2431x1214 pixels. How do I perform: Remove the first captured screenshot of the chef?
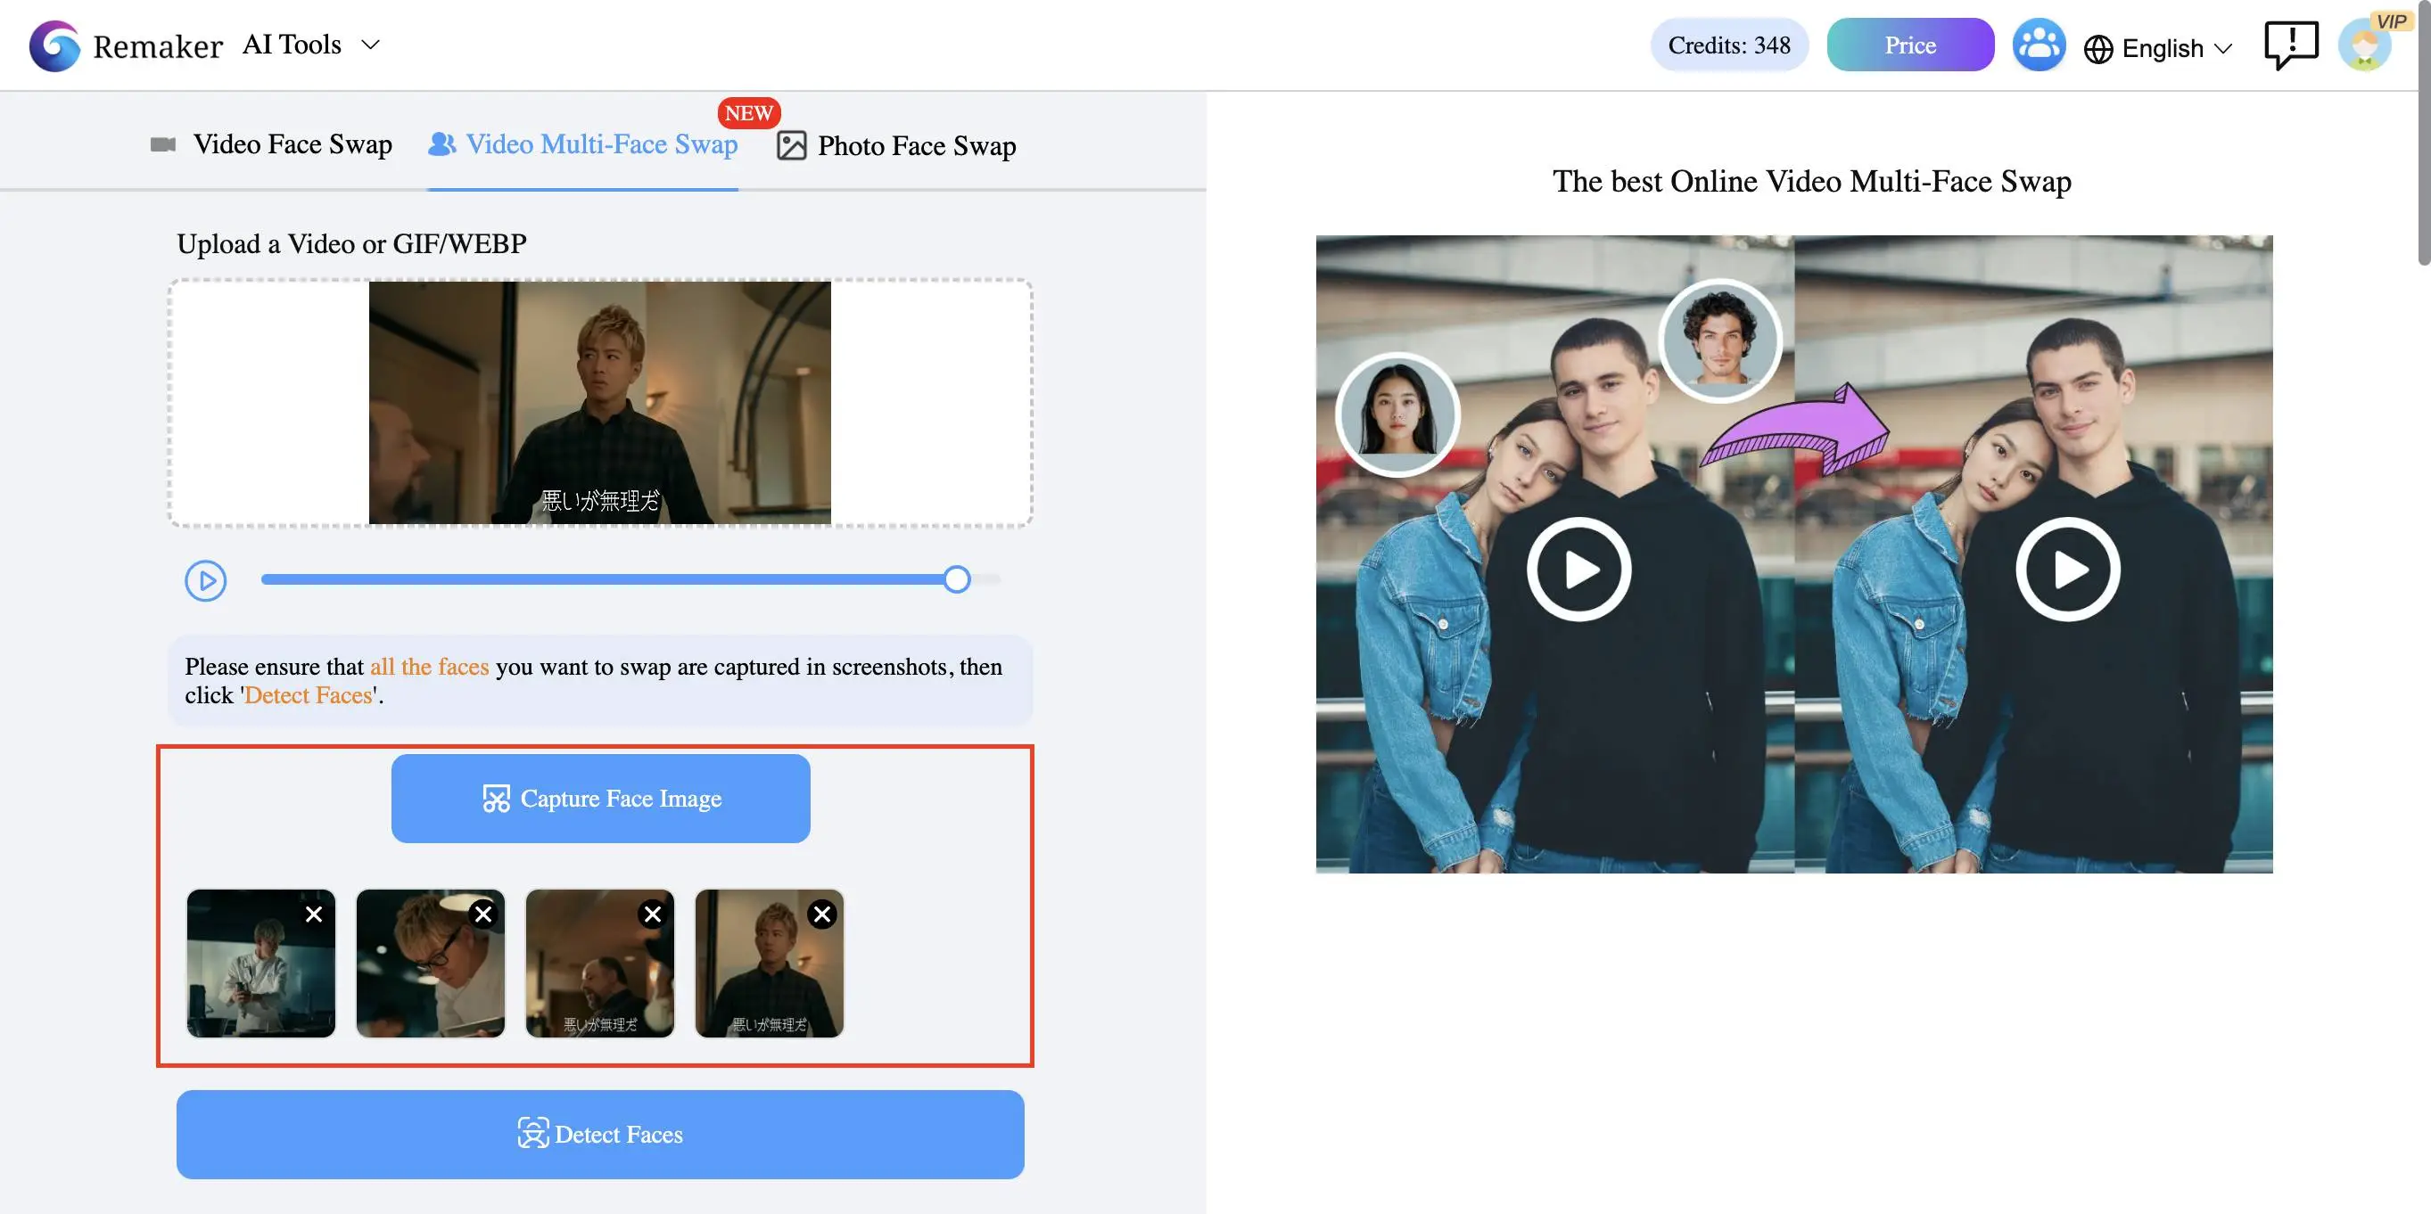coord(314,913)
